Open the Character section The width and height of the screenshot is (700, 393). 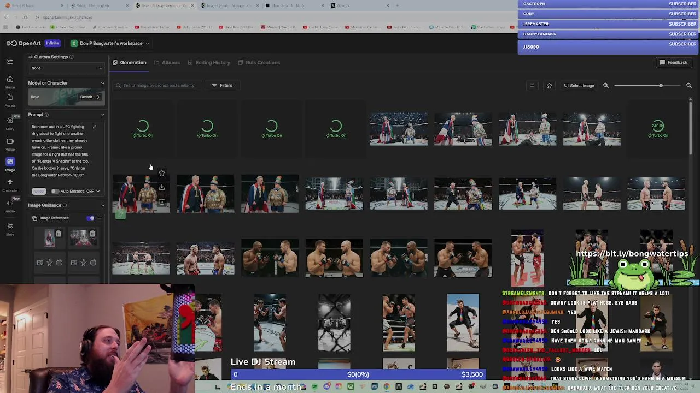pos(10,184)
